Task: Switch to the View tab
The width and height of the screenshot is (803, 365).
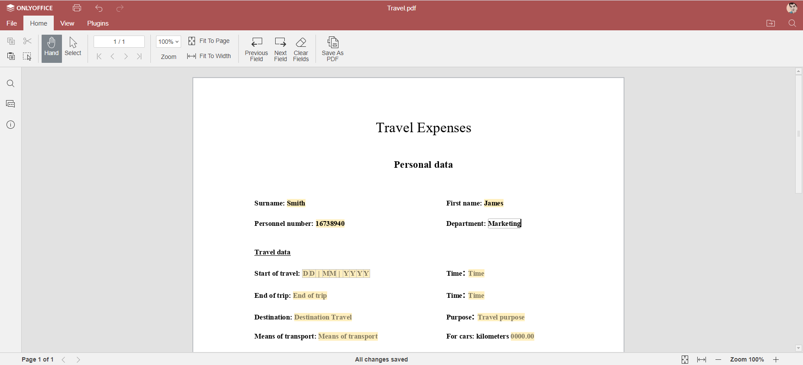Action: pyautogui.click(x=67, y=23)
